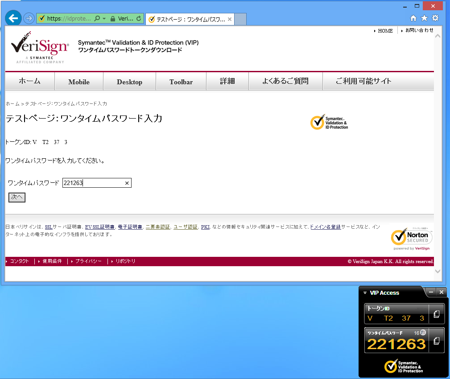Click the countdown timer icon in VIP Access

click(x=423, y=333)
